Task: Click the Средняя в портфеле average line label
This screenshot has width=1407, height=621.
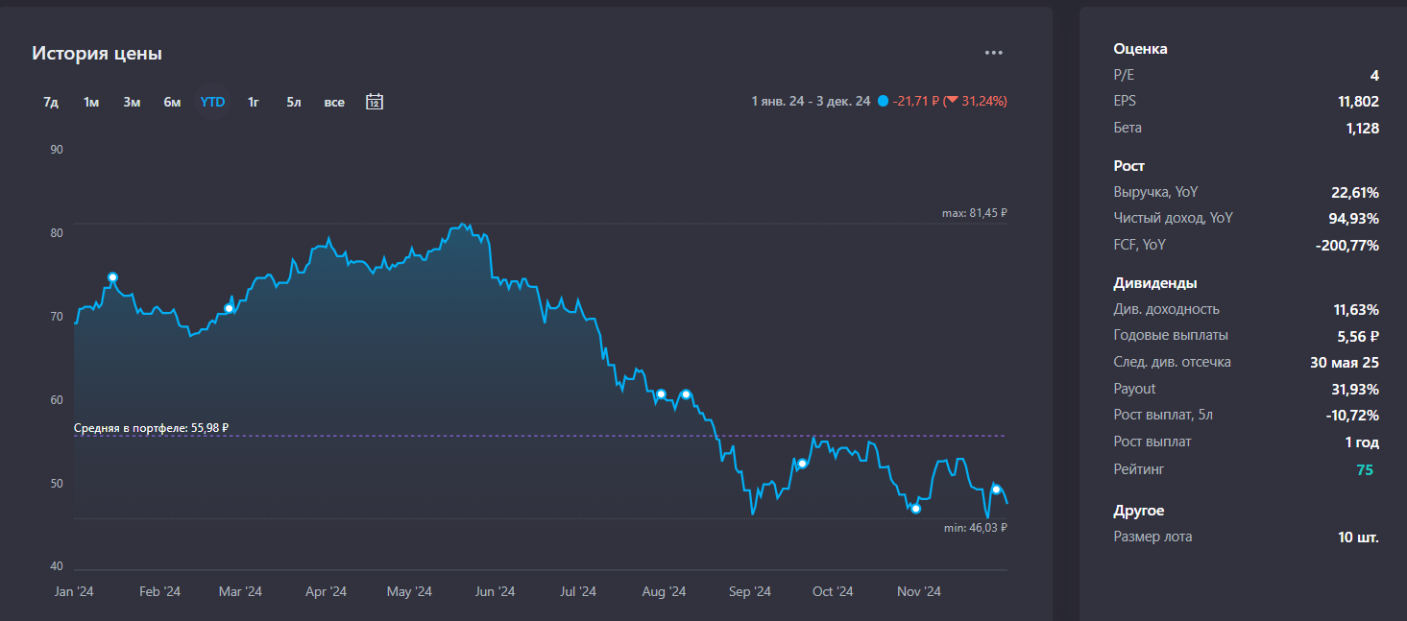Action: 151,428
